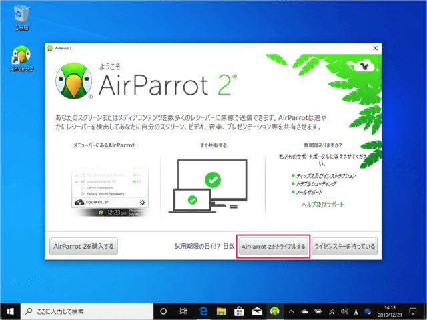Viewport: 427px width, 320px height.
Task: Close the AirParrot 2 welcome window
Action: [375, 49]
